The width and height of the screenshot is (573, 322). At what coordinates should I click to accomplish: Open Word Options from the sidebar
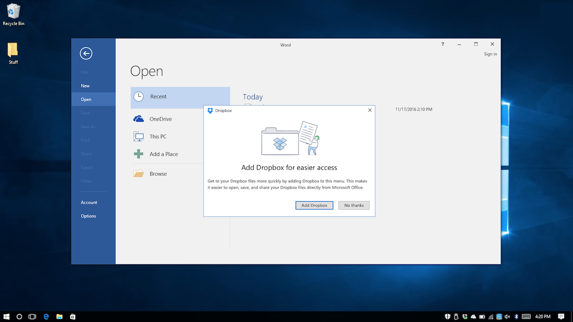coord(88,216)
